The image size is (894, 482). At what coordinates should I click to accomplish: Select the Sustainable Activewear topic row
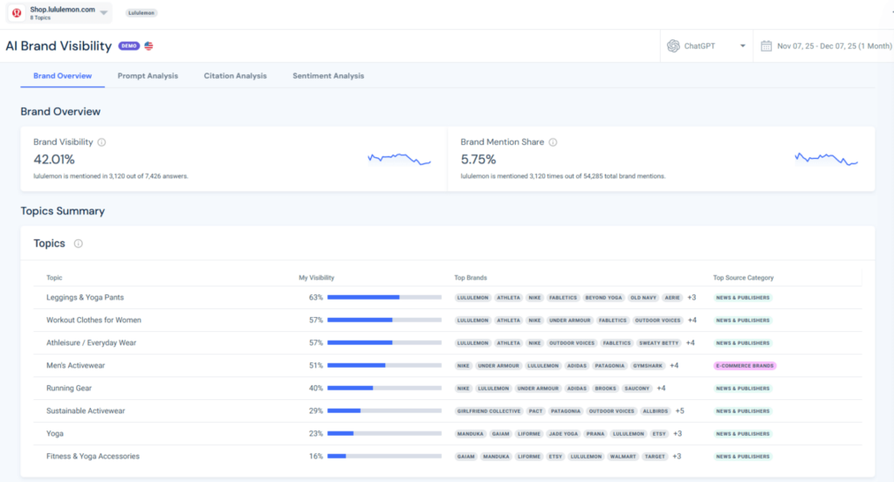(86, 411)
